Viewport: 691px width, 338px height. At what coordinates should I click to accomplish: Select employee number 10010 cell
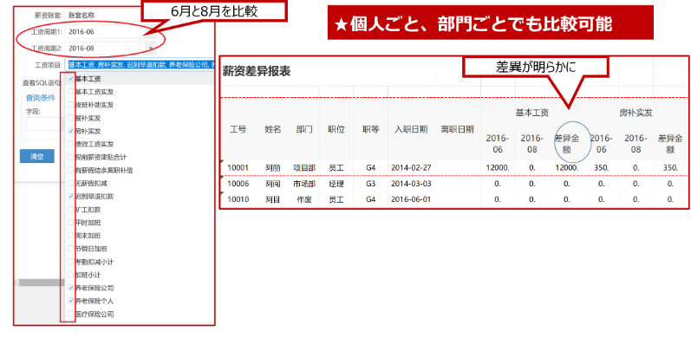pos(238,199)
